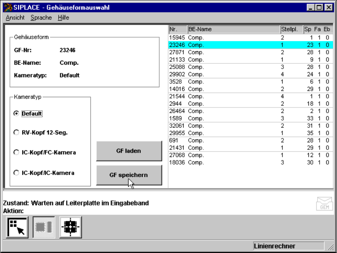
Task: Sort list by the Nr. column header
Action: pos(178,29)
